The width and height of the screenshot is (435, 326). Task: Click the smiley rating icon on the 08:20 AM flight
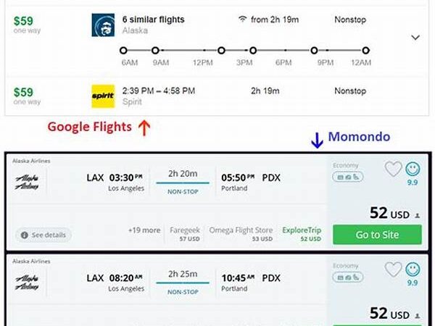click(413, 269)
